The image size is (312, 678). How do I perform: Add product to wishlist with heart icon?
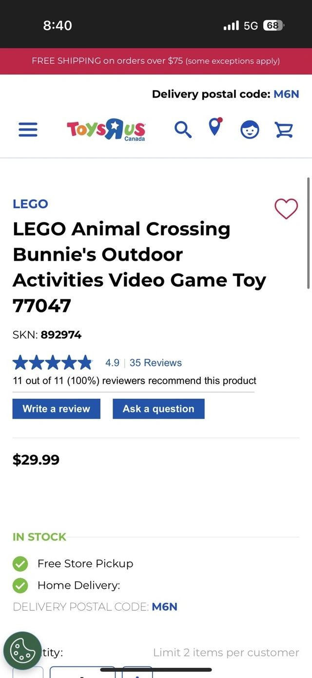pos(286,209)
